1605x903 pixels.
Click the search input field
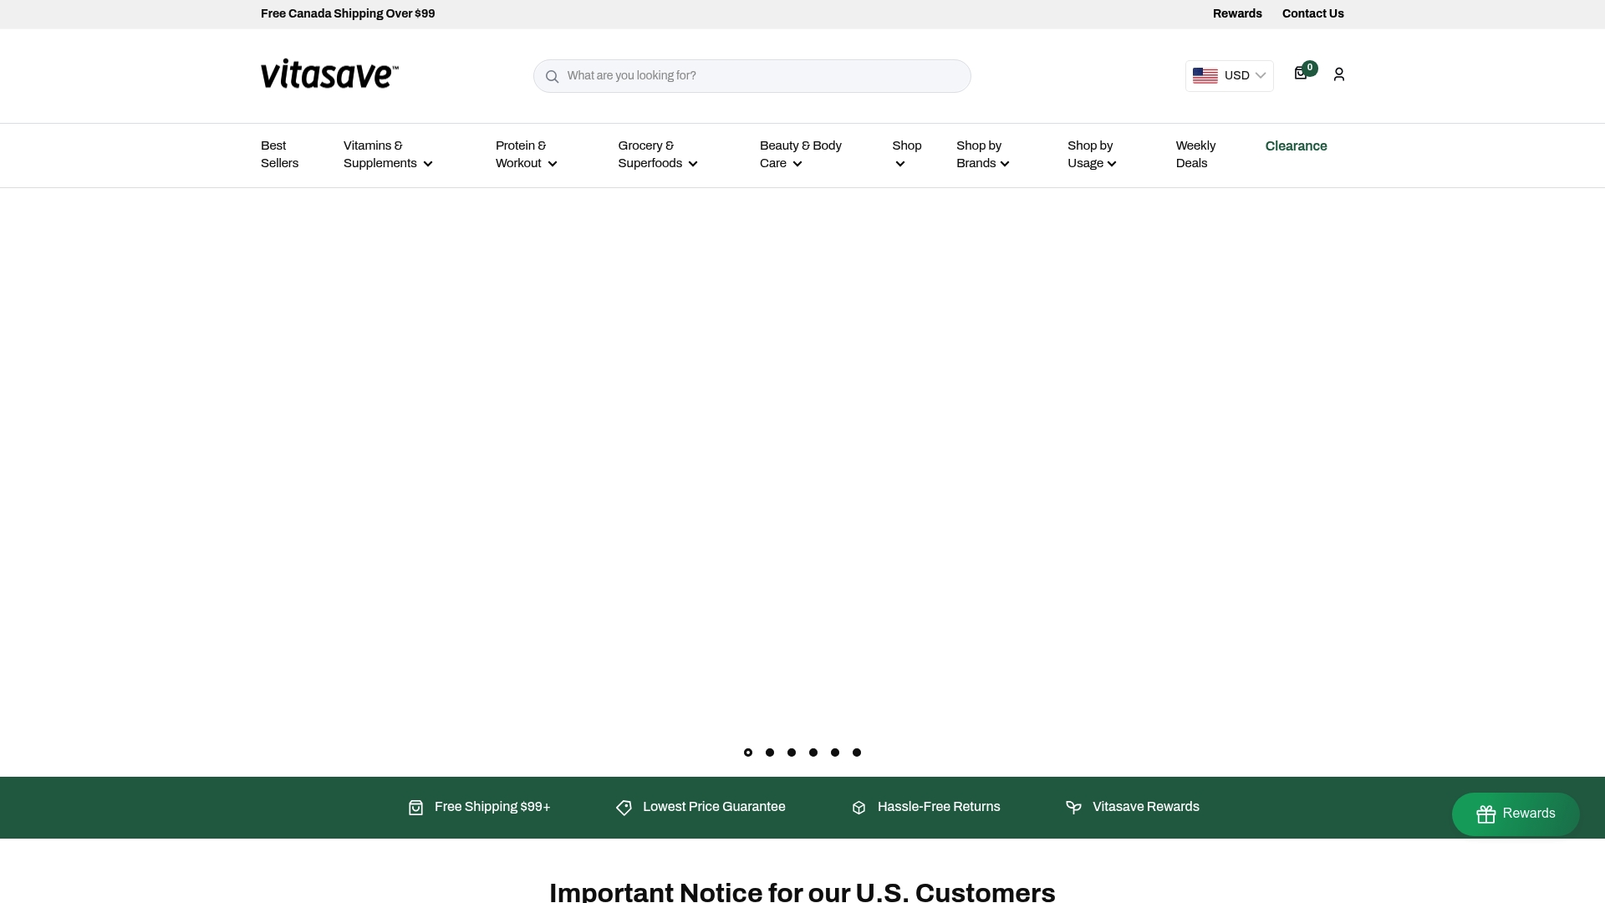tap(752, 75)
